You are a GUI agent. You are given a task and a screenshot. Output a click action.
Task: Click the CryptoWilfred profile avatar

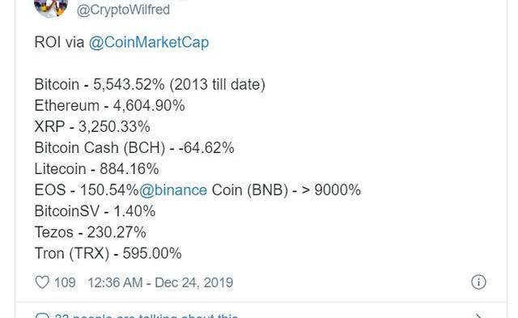51,8
